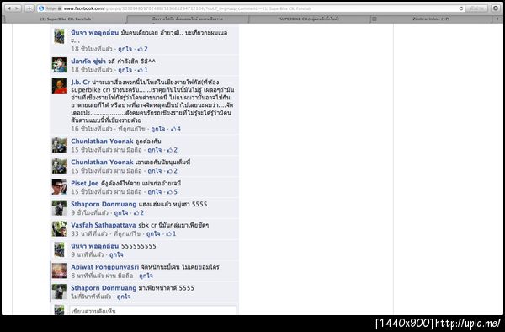Open the downloads button at toolbar right end
The image size is (505, 332).
[x=496, y=8]
